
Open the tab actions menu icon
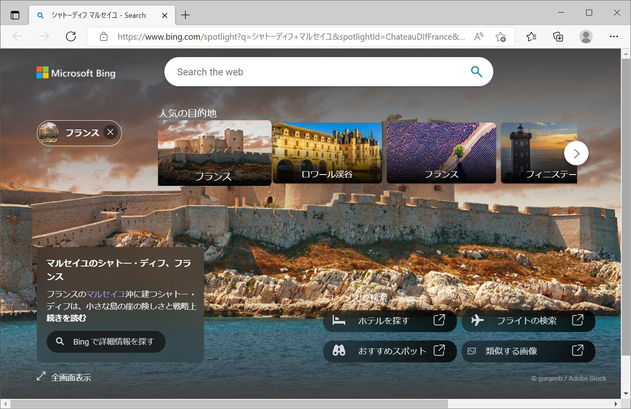click(x=15, y=15)
